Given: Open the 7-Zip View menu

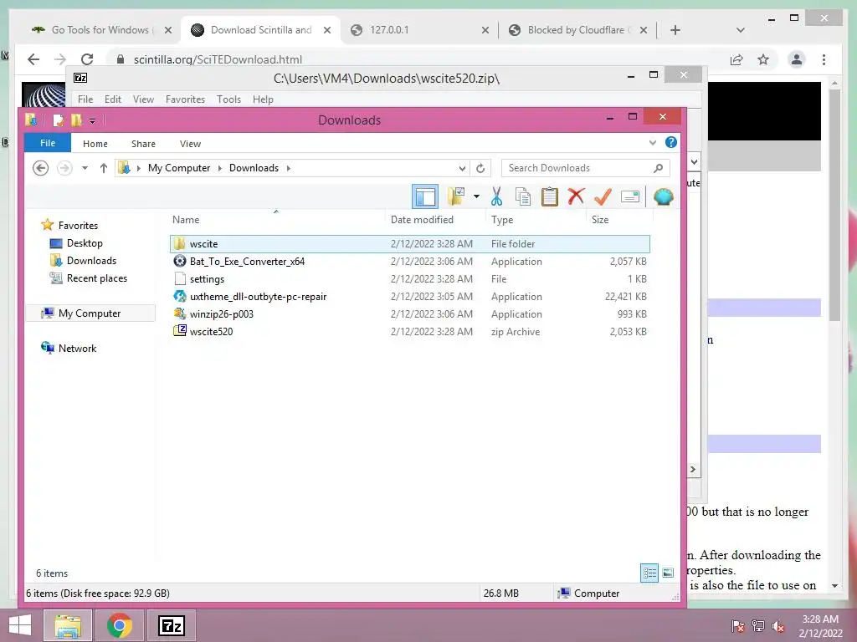Looking at the screenshot, I should coord(143,99).
